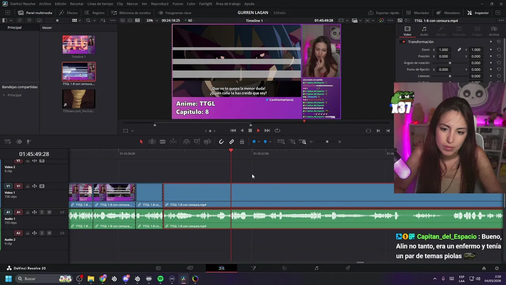The image size is (506, 285).
Task: Adjust the Ángulo de rotación slider
Action: [450, 63]
